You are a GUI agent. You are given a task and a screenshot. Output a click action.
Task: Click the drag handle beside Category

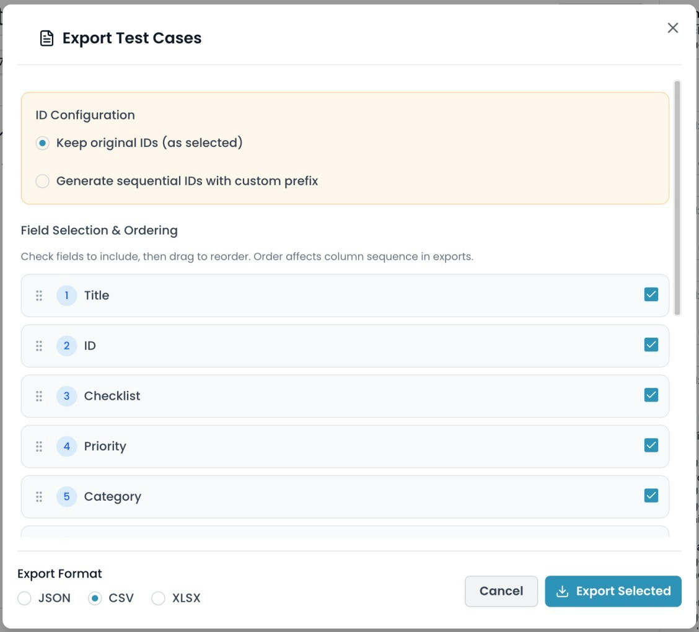click(x=39, y=496)
